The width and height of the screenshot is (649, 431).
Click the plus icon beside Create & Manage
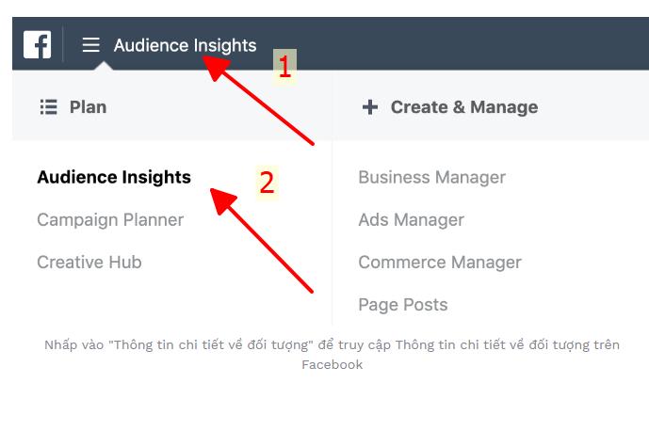coord(370,107)
